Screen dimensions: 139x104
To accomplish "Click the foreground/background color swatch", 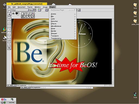I will tap(17, 14).
